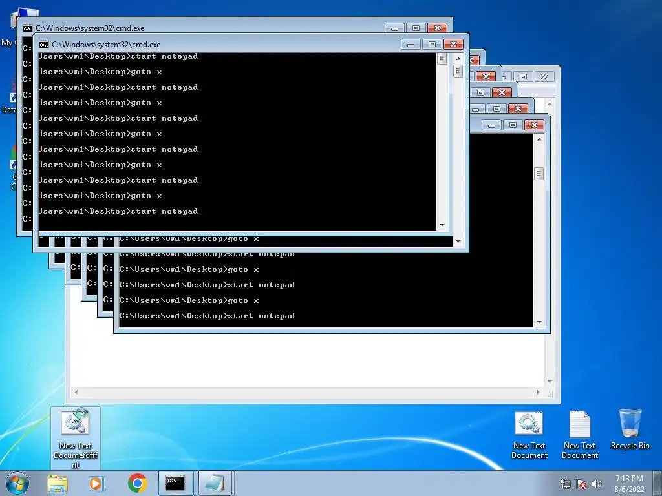Viewport: 662px width, 496px height.
Task: Maximize the lower-right cmd window
Action: click(x=513, y=125)
